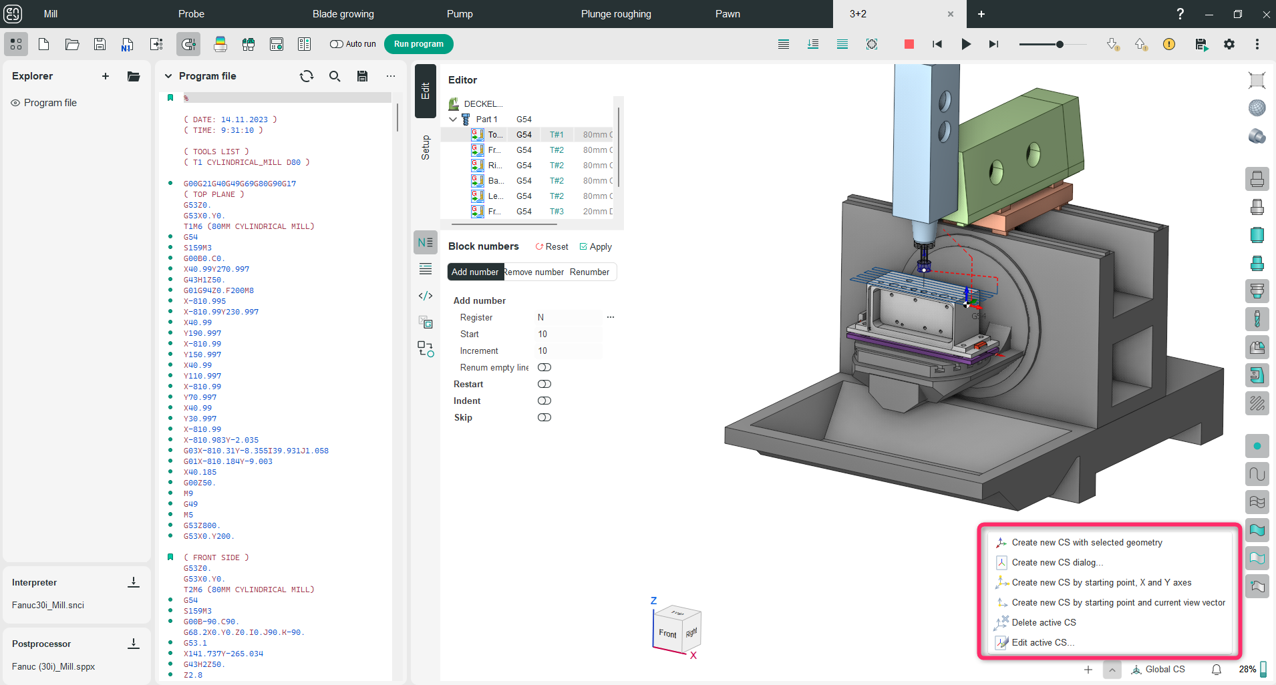Viewport: 1276px width, 685px height.
Task: Choose Delete active CS
Action: click(1109, 622)
